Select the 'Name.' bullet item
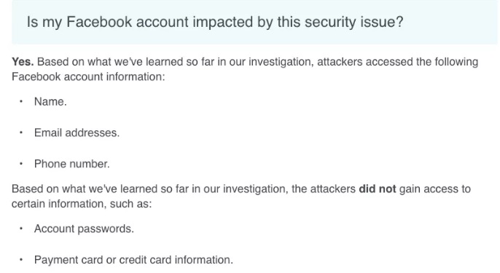Screen dimensions: 500x273 [x=50, y=101]
